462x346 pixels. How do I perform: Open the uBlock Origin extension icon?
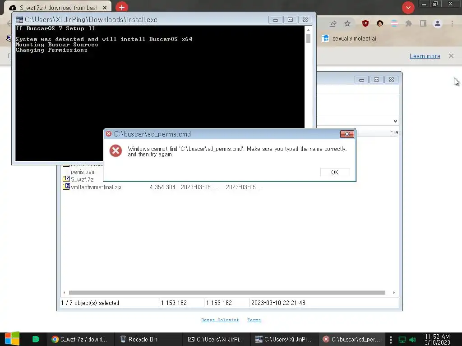[365, 23]
